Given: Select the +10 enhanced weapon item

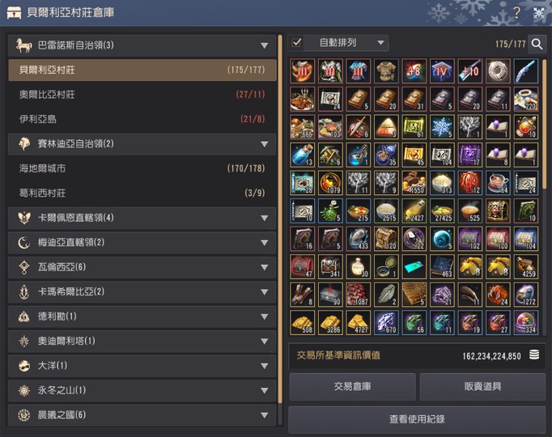Looking at the screenshot, I should [x=470, y=71].
